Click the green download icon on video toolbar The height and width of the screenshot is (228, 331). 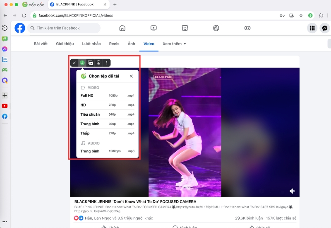click(82, 63)
